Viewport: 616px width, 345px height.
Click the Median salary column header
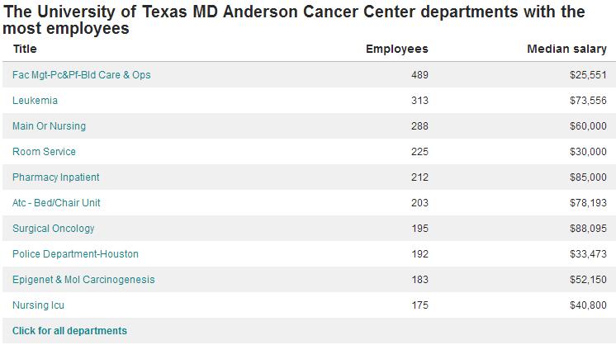[566, 49]
